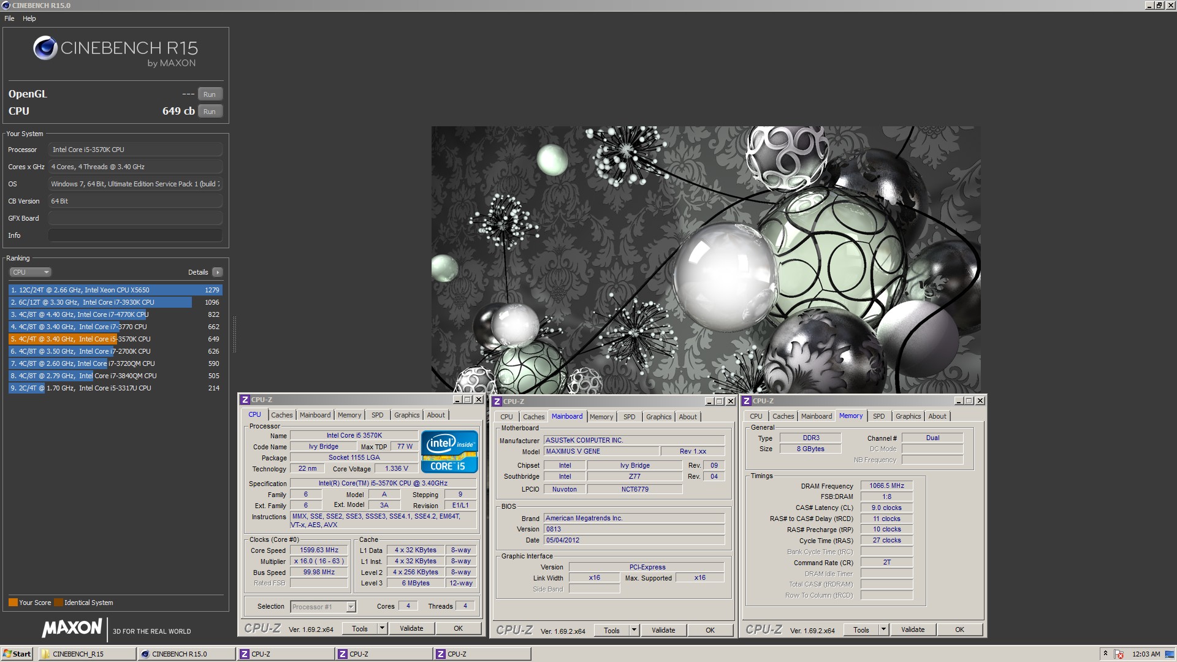
Task: Click OK in Mainboard CPU-Z window
Action: pos(710,630)
